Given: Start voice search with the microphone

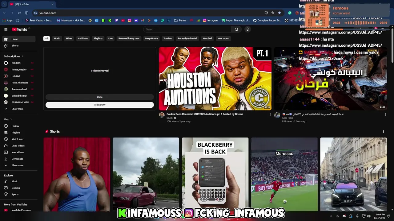Looking at the screenshot, I should (x=247, y=29).
